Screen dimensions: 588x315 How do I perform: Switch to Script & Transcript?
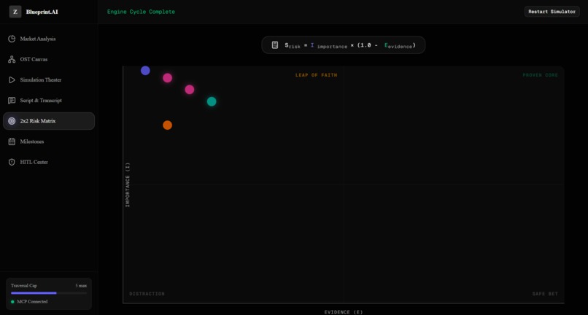pyautogui.click(x=49, y=101)
